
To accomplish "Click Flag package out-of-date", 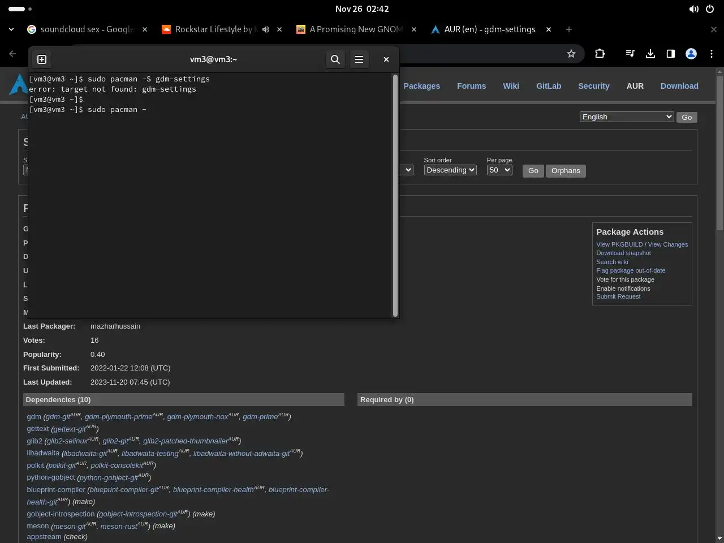I will (x=631, y=270).
